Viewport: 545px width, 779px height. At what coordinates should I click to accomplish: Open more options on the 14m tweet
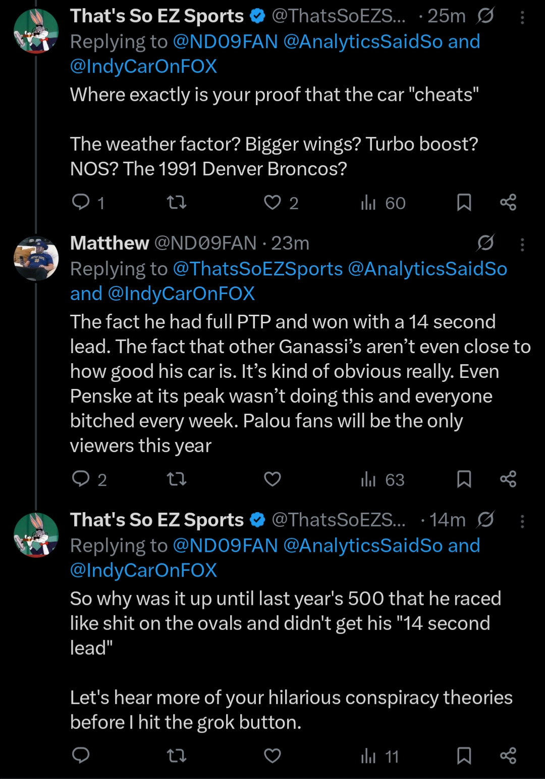click(522, 521)
